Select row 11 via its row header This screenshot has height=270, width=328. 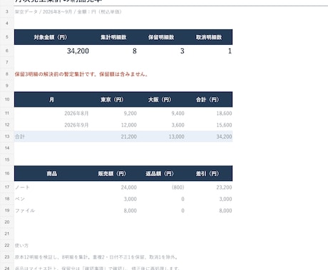(x=7, y=113)
